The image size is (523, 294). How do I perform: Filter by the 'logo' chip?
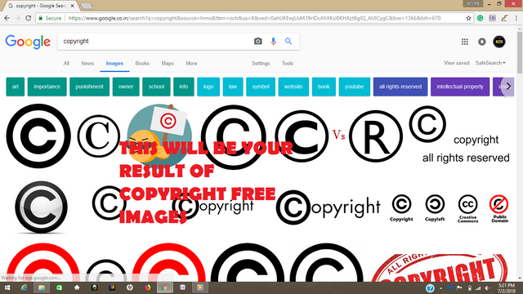208,87
